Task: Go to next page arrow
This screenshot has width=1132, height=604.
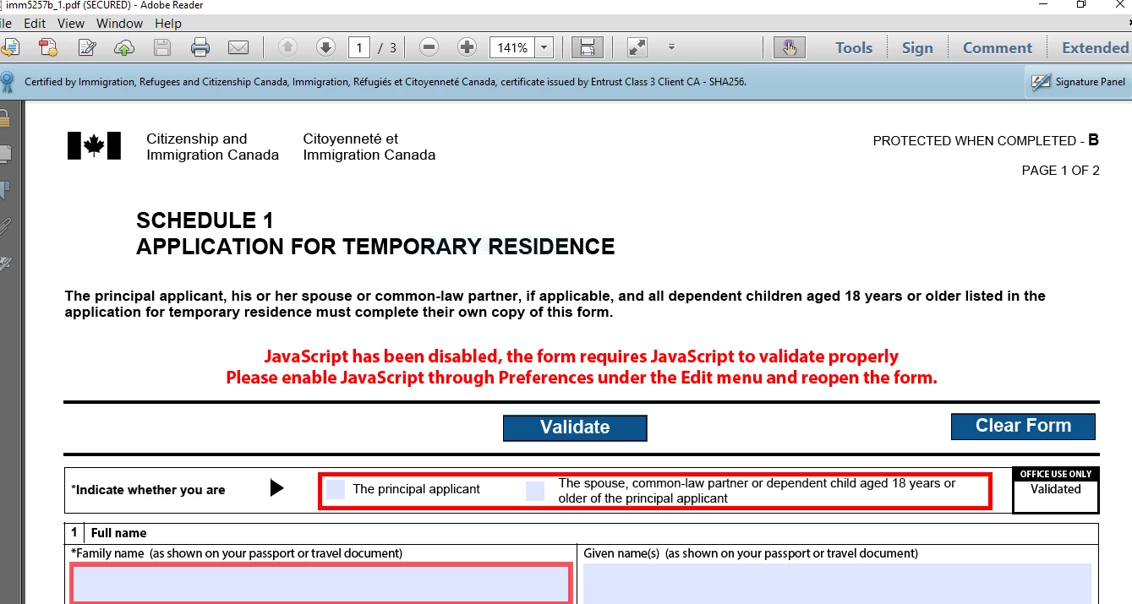Action: coord(325,47)
